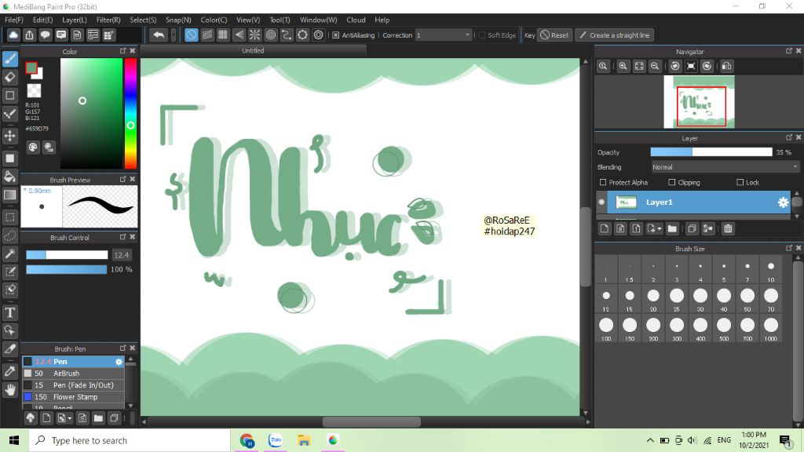
Task: Toggle the Clipping checkbox
Action: pos(671,182)
